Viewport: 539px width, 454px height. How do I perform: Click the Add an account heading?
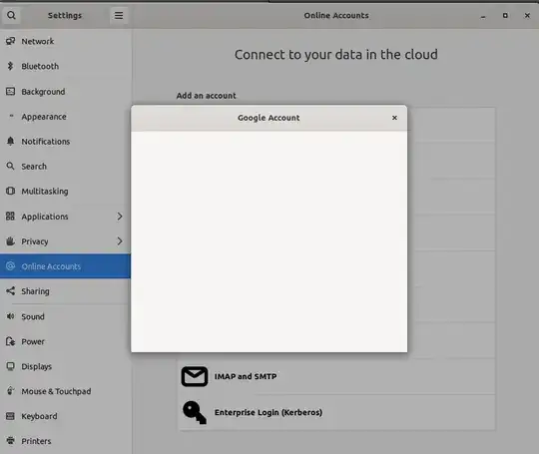206,96
